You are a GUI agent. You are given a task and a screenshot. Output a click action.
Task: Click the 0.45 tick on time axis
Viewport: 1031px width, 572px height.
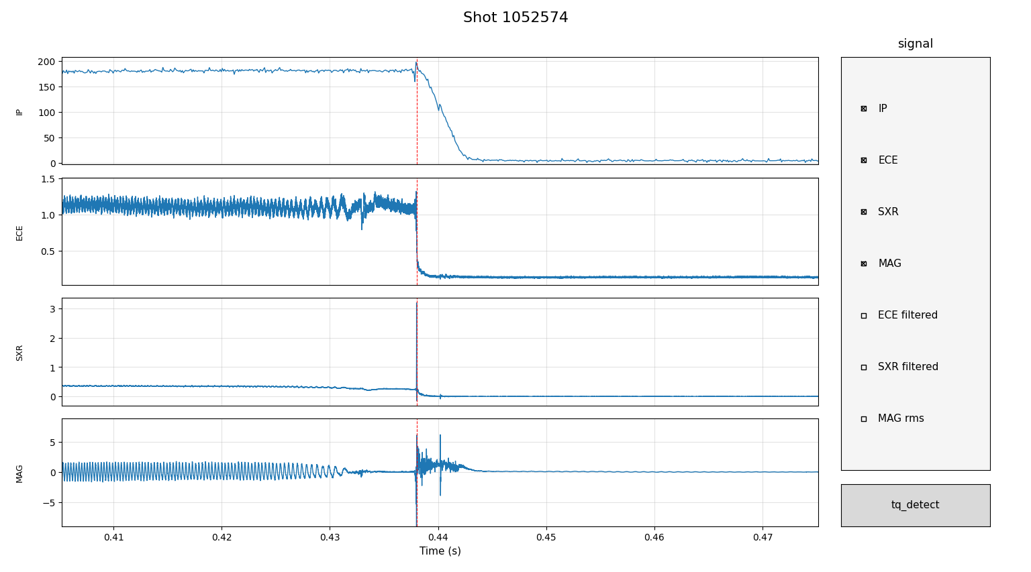click(x=546, y=537)
